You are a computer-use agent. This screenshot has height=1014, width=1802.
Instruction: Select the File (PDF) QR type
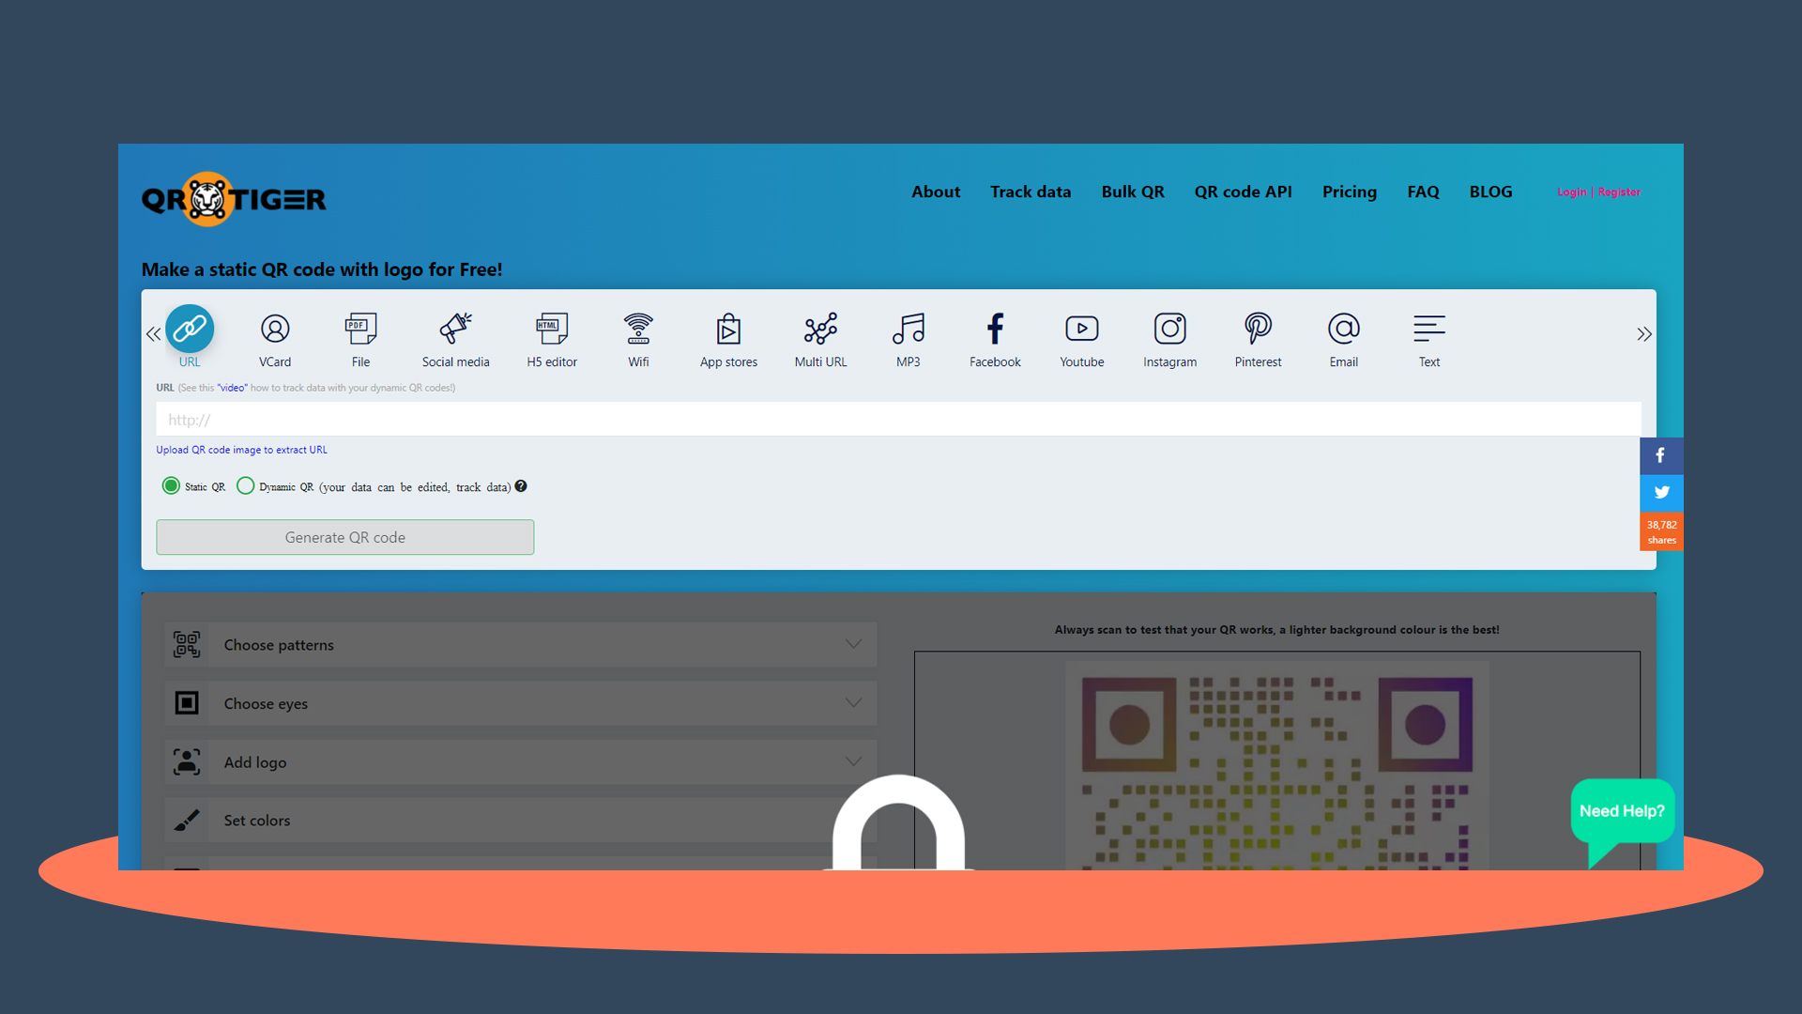pyautogui.click(x=360, y=329)
